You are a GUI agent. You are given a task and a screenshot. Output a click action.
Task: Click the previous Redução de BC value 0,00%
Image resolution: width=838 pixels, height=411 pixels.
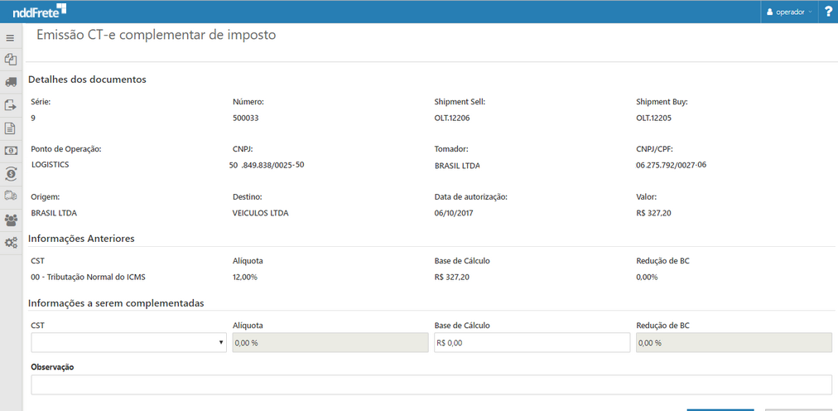tap(648, 277)
